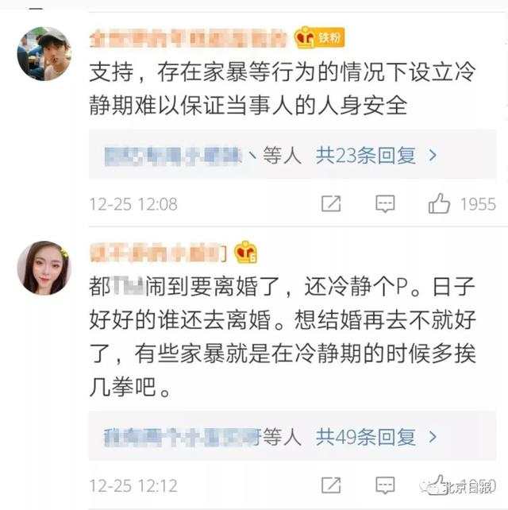Tap the repost icon under the 12:12 comment
Screen dimensions: 508x510
[x=331, y=485]
